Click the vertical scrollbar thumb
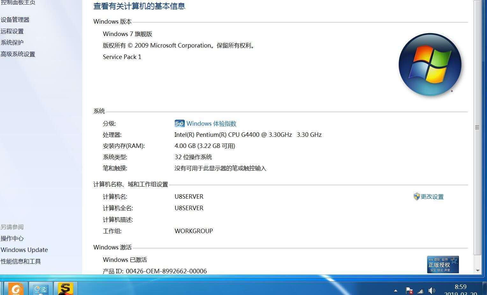The width and height of the screenshot is (487, 295). coord(477,128)
